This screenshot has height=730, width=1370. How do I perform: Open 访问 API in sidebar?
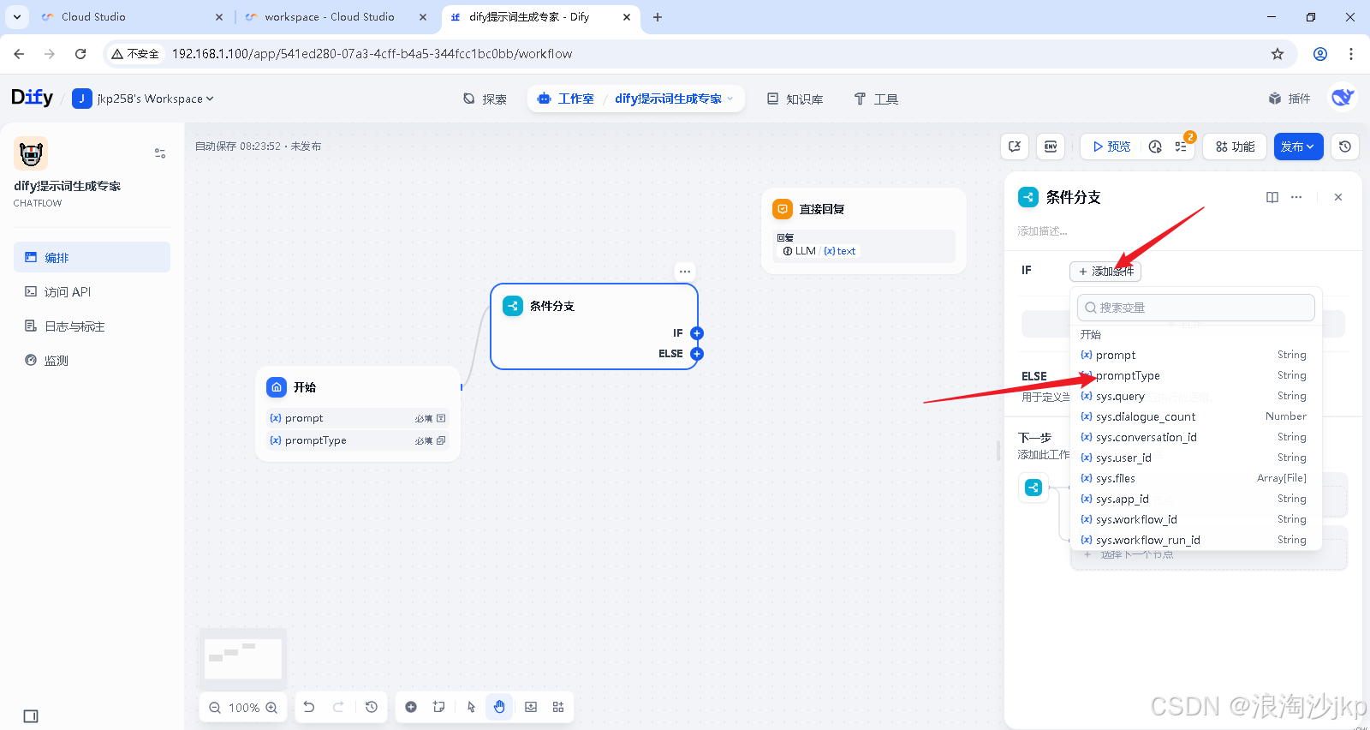tap(92, 291)
